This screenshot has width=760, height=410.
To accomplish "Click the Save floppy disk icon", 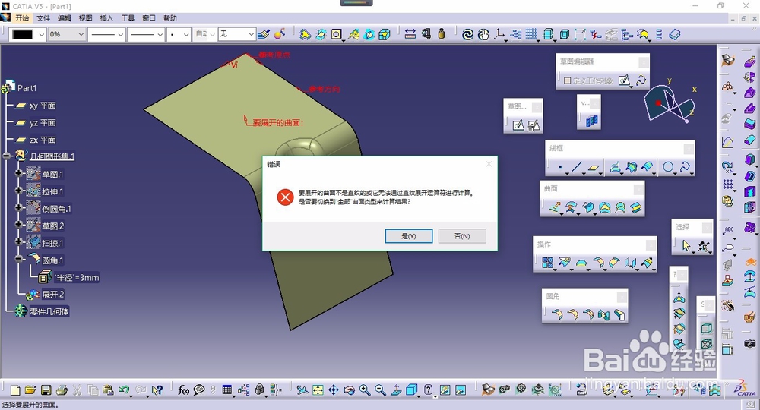I will [46, 389].
